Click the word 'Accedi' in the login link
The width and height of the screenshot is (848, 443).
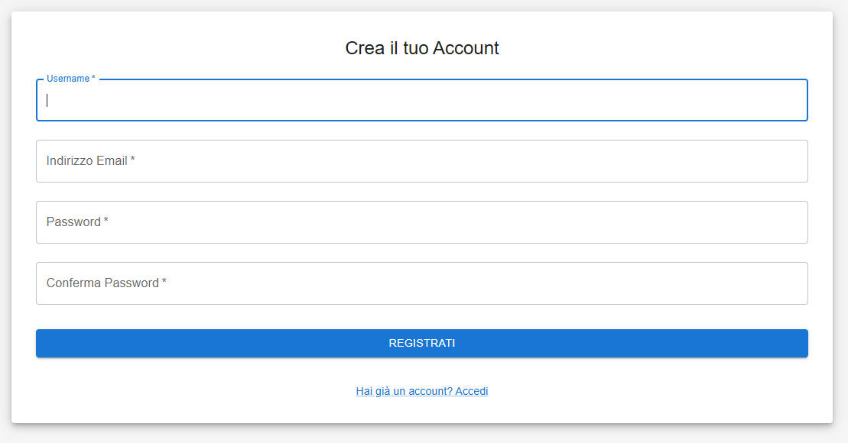tap(472, 391)
